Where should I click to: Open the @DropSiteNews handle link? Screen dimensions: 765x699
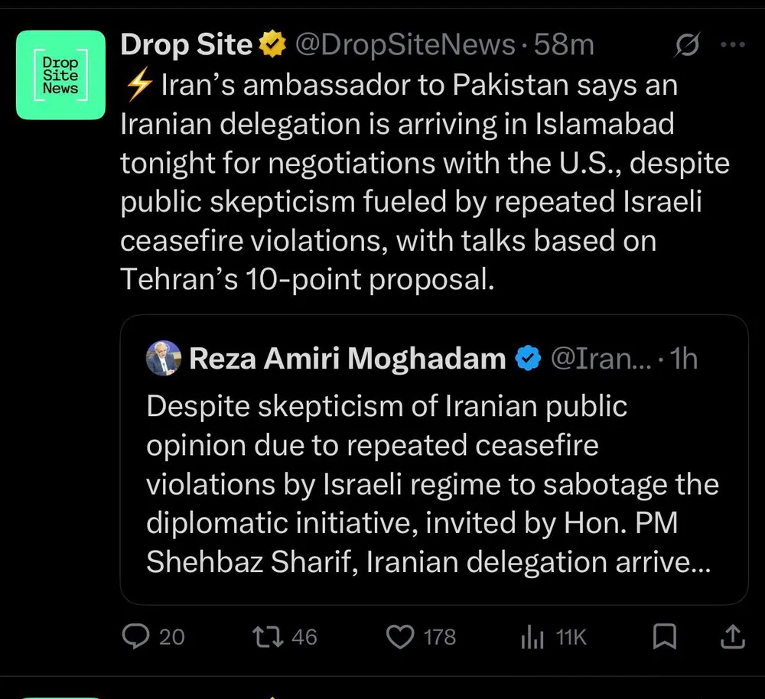[x=405, y=46]
